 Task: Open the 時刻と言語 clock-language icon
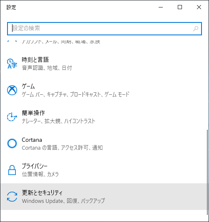coord(12,64)
